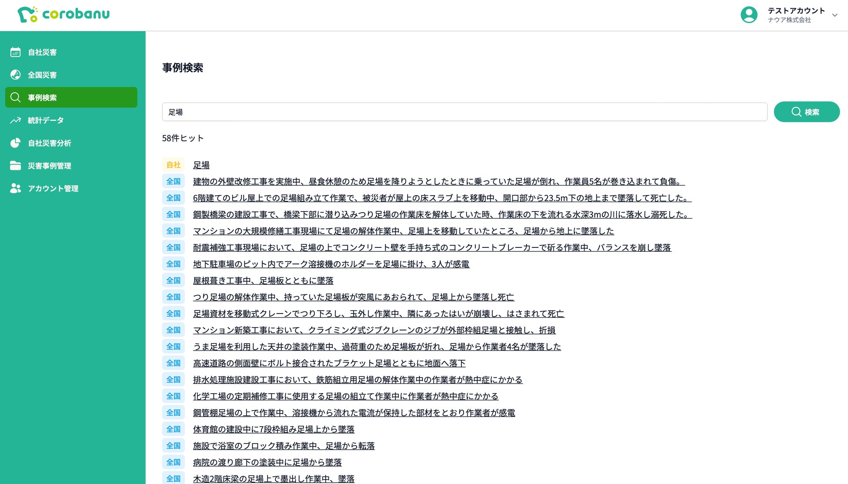Open 体育館の建設中 scaffold fall case
The image size is (848, 484).
(274, 430)
